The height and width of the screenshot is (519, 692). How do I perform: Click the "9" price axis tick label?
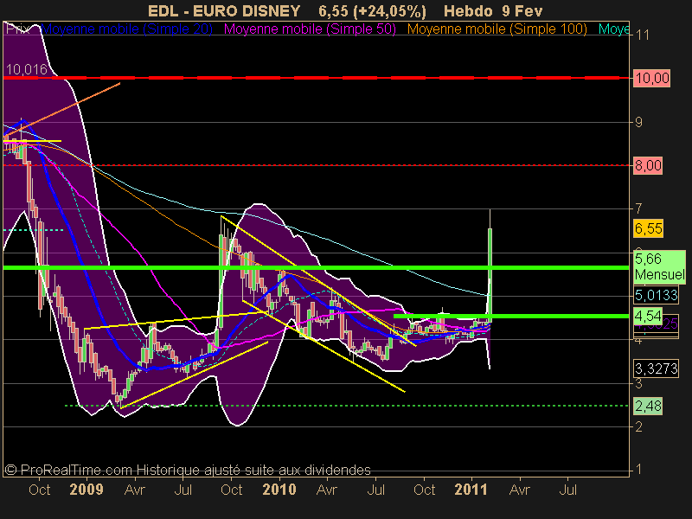(638, 122)
